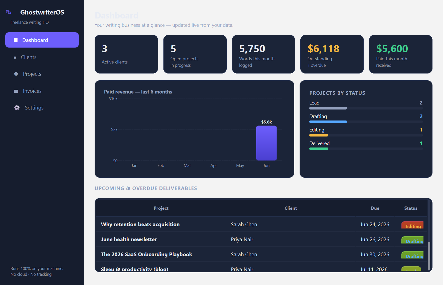Click Sarah Chen in retention row
Image resolution: width=443 pixels, height=285 pixels.
pos(244,224)
